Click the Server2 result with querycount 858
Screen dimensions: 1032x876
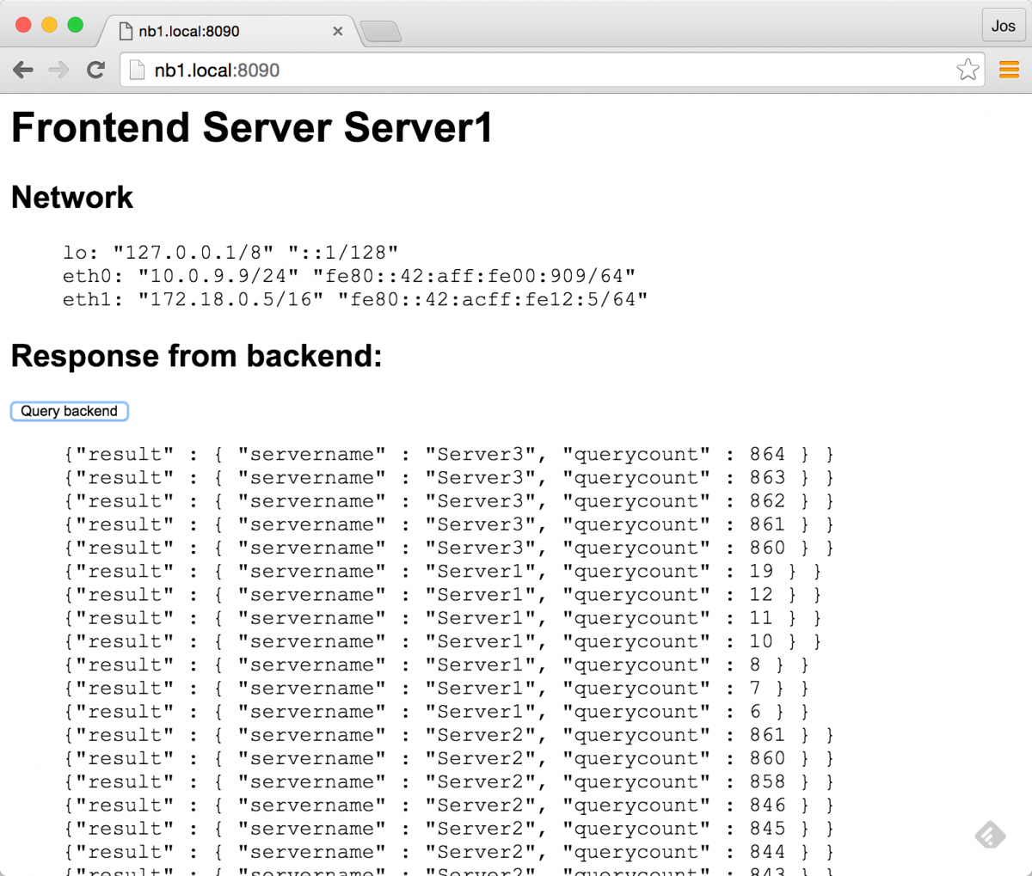click(x=449, y=781)
